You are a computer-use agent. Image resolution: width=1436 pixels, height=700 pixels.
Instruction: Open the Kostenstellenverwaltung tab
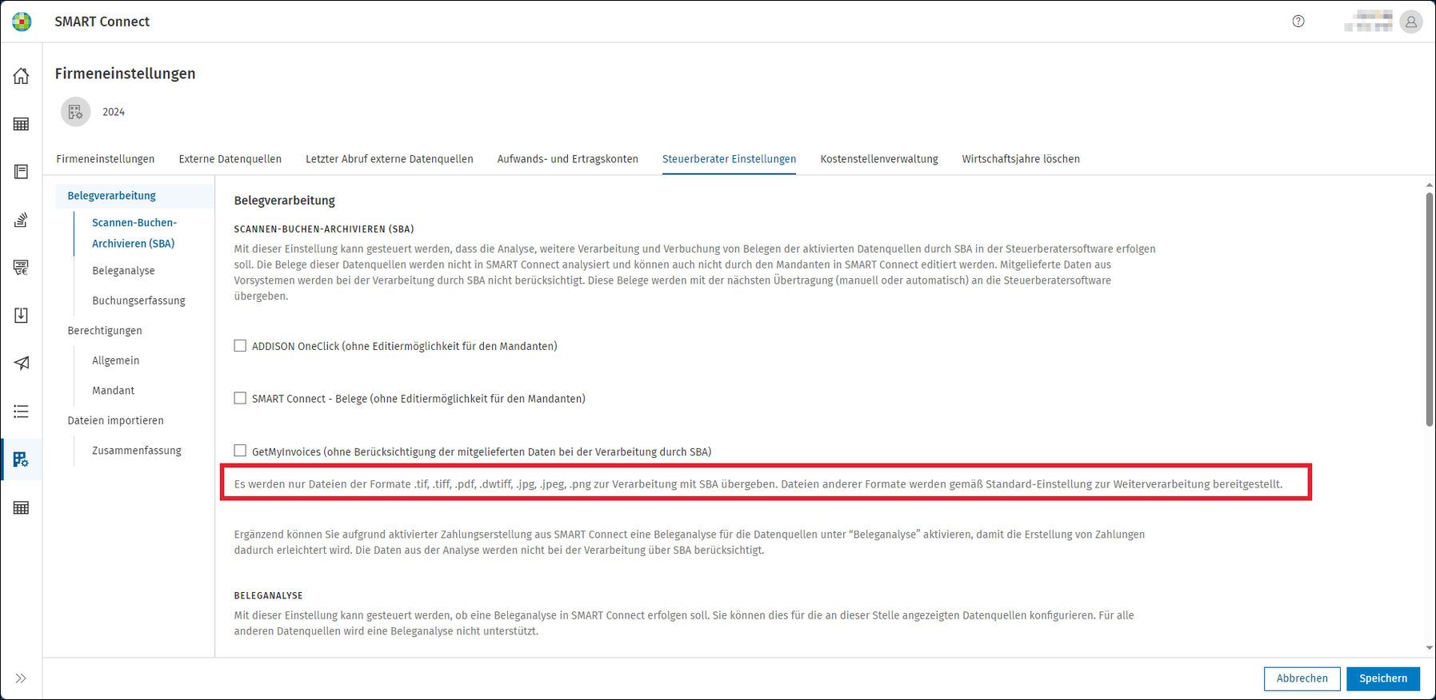click(879, 159)
